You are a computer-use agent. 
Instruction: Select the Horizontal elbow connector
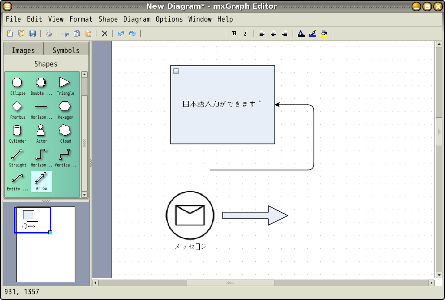point(41,158)
